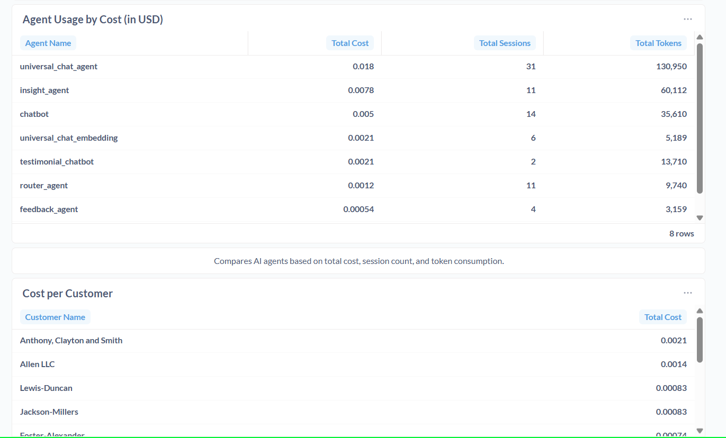Click the 0.0021 cost for Anthony, Clayton and Smith
Viewport: 726px width, 438px height.
coord(674,341)
